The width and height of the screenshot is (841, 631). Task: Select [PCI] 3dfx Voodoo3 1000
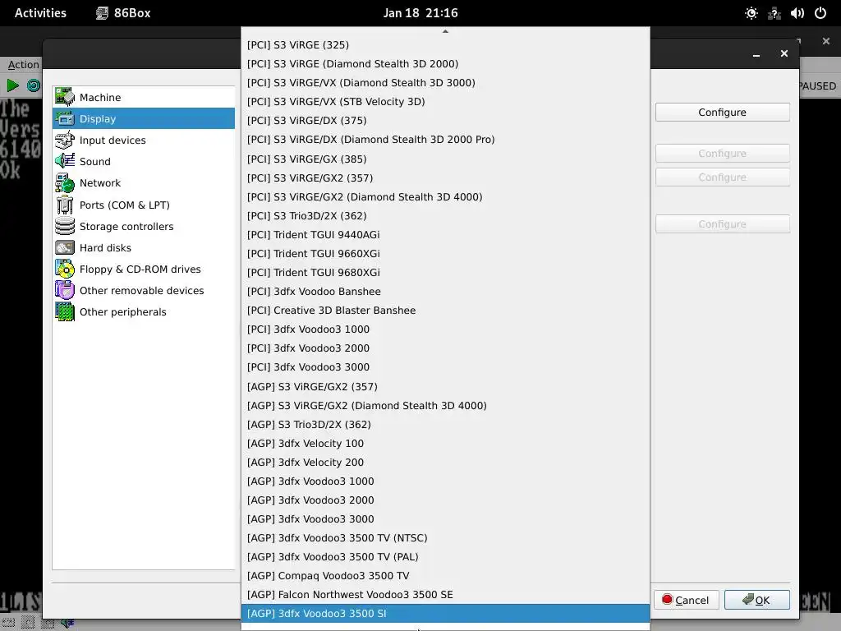pos(445,329)
